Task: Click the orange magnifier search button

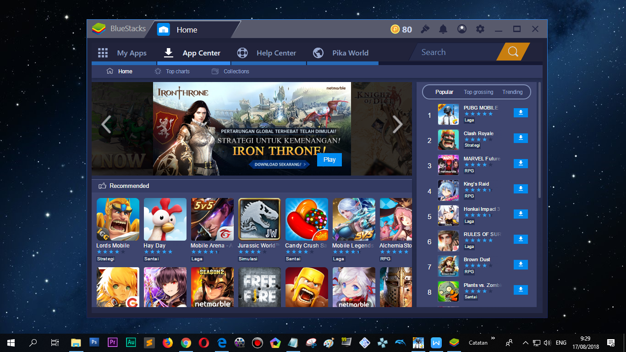Action: tap(513, 52)
